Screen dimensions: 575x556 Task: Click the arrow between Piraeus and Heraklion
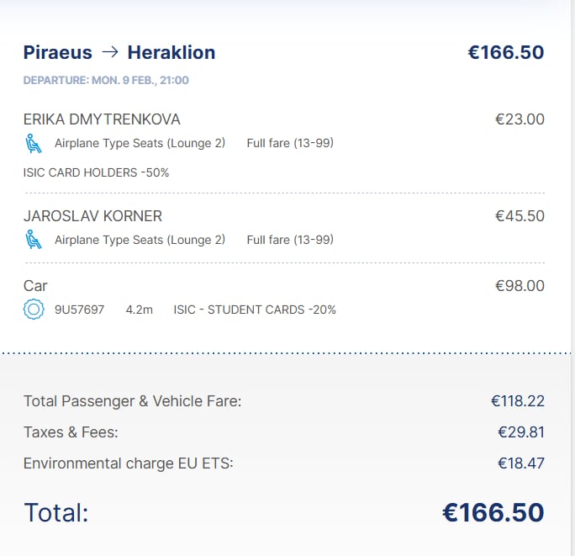pyautogui.click(x=109, y=52)
